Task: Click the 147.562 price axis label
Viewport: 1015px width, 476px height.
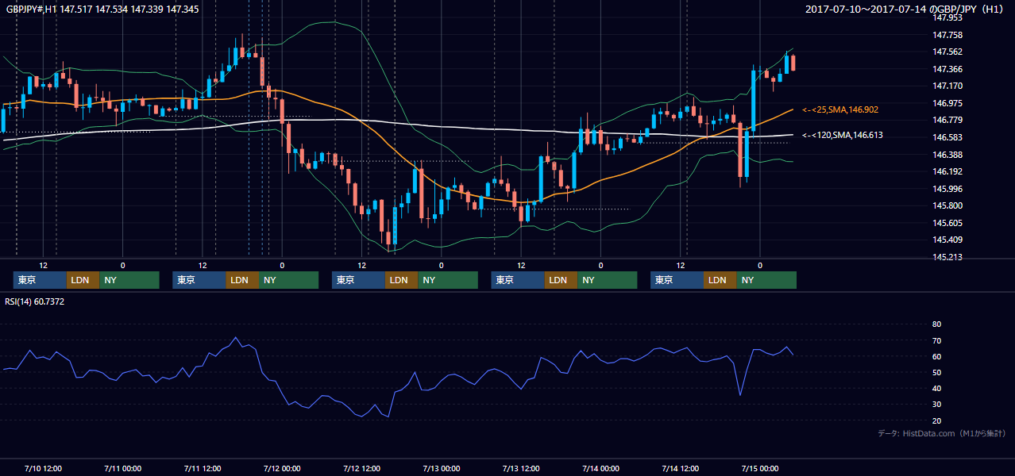Action: pyautogui.click(x=947, y=52)
